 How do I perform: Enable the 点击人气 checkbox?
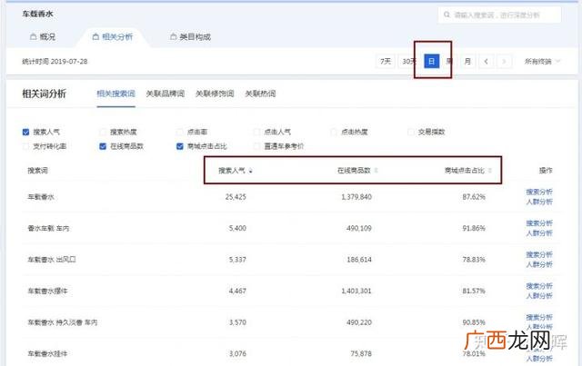[x=256, y=132]
